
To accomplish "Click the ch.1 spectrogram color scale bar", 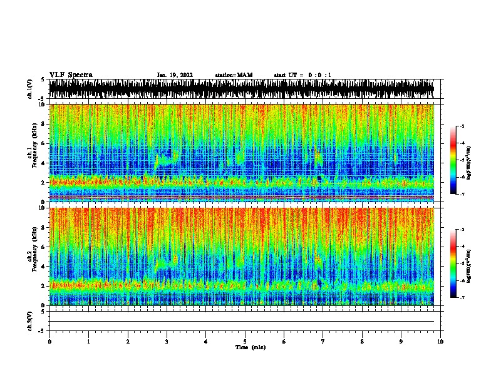I will (453, 160).
